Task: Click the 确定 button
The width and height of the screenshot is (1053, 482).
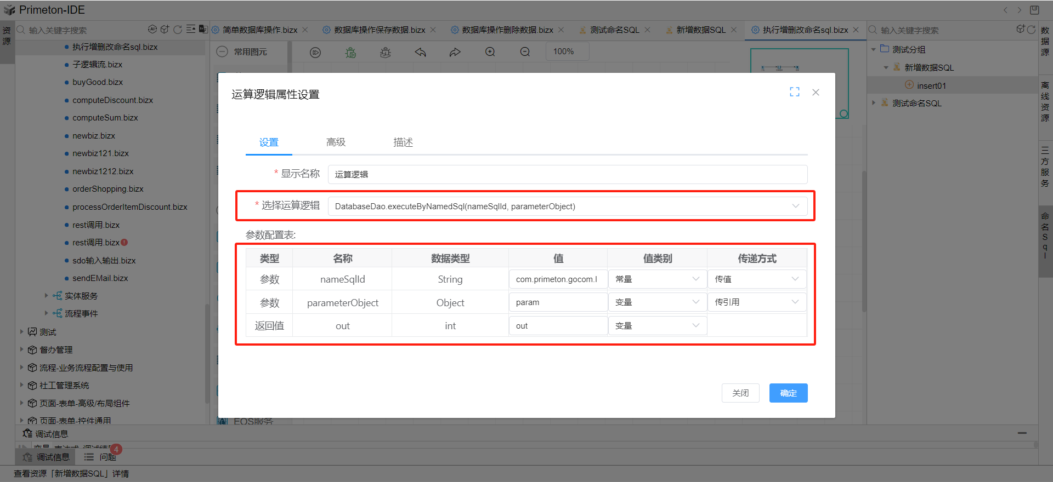Action: (x=788, y=393)
